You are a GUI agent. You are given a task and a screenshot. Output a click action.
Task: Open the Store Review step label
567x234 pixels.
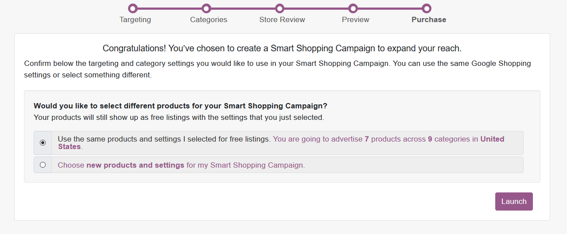[x=282, y=20]
